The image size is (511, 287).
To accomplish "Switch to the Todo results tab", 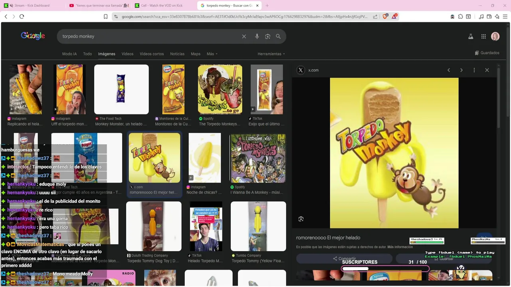I will click(87, 54).
